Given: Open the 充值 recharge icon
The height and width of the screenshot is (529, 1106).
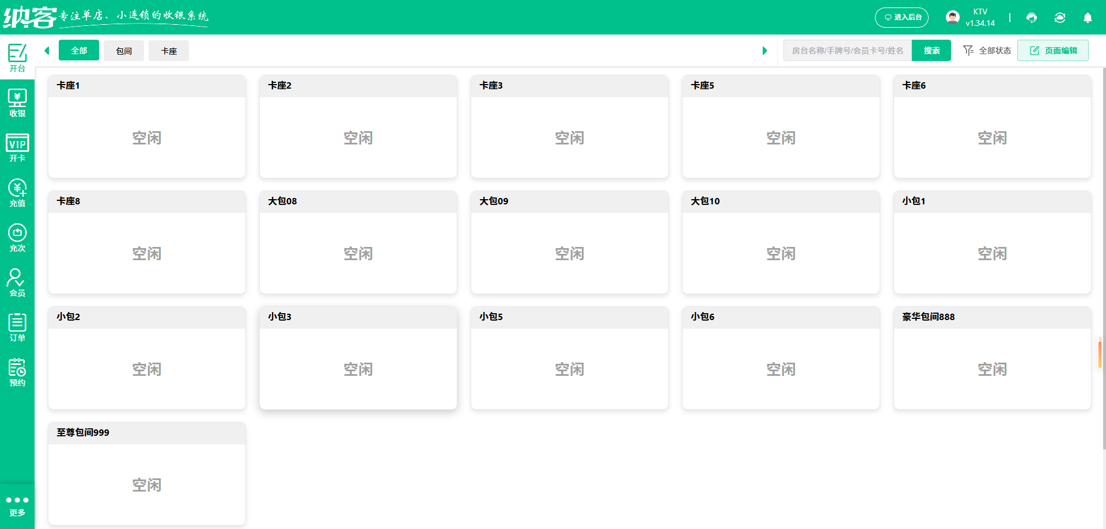Looking at the screenshot, I should [x=17, y=193].
